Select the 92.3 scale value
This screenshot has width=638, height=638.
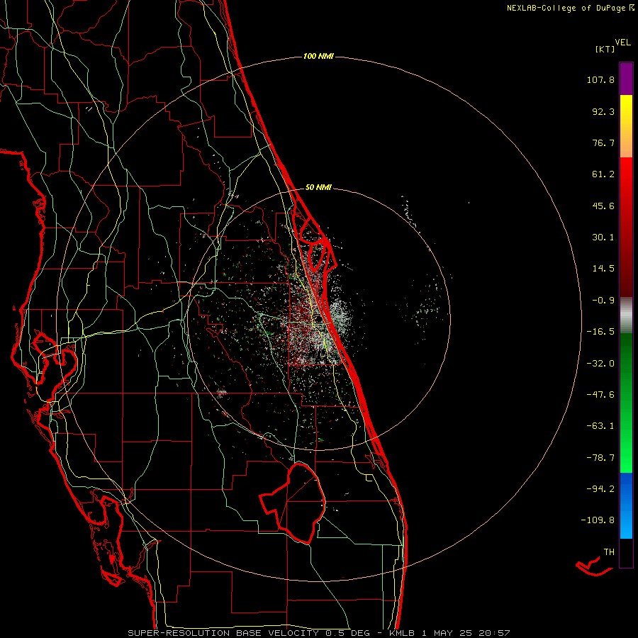pos(603,111)
